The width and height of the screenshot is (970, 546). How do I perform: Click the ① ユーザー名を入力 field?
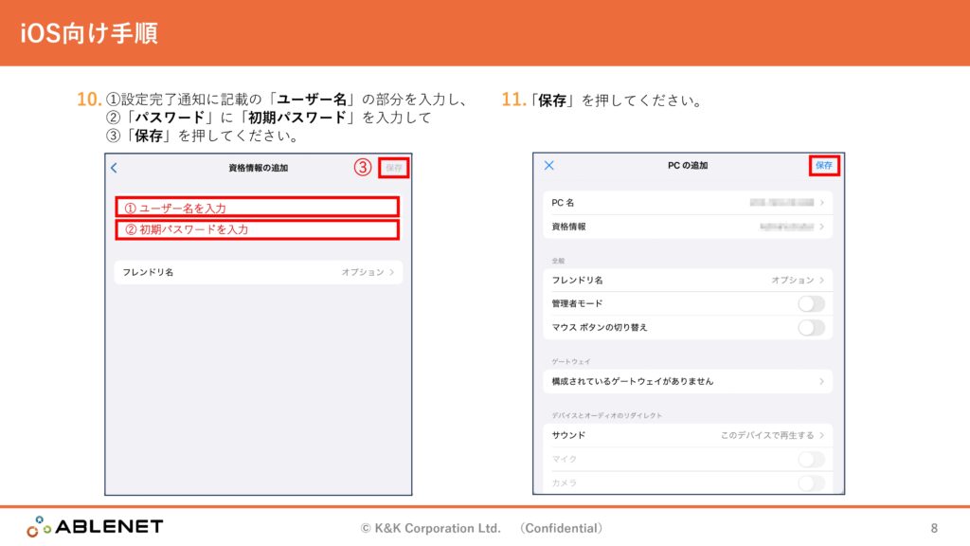pyautogui.click(x=257, y=208)
